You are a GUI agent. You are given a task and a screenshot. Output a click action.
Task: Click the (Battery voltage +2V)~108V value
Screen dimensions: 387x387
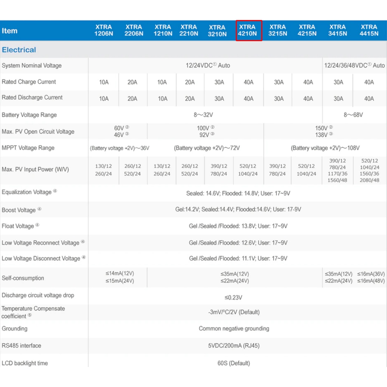(325, 148)
